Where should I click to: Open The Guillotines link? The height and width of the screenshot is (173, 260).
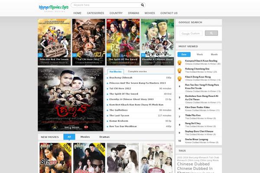coord(118,110)
